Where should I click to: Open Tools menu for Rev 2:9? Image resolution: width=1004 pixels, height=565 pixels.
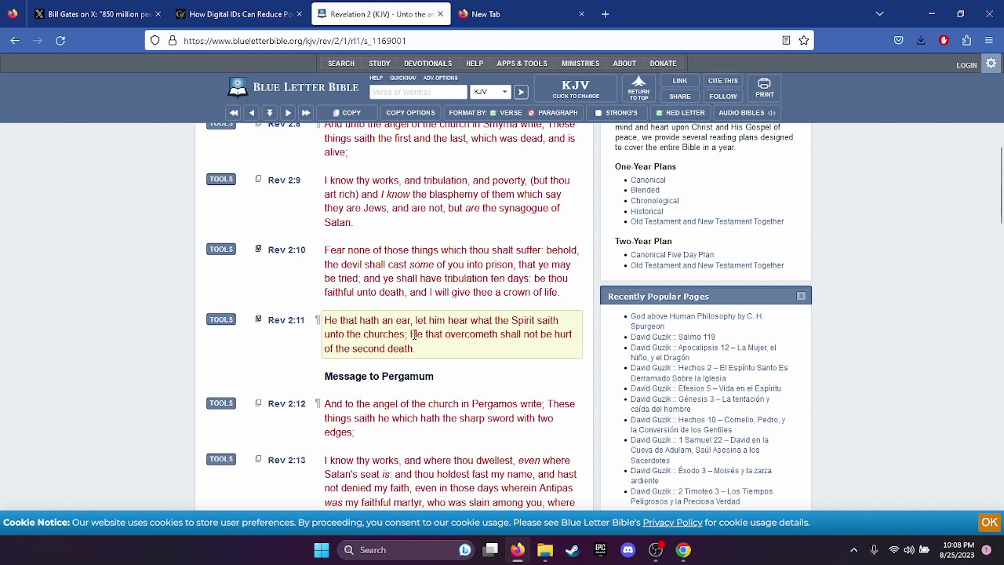pyautogui.click(x=221, y=179)
